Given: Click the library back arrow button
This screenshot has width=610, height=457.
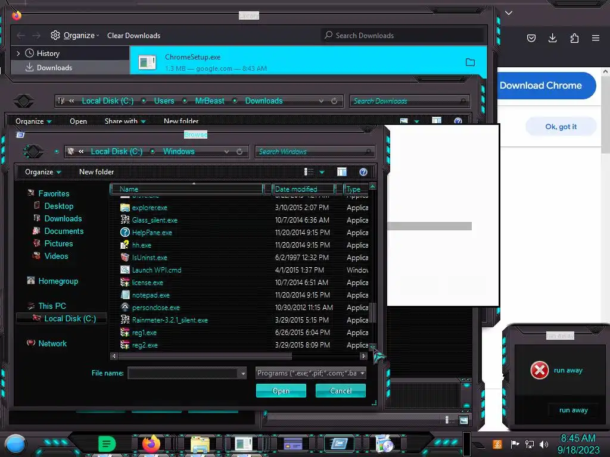Looking at the screenshot, I should (x=21, y=35).
